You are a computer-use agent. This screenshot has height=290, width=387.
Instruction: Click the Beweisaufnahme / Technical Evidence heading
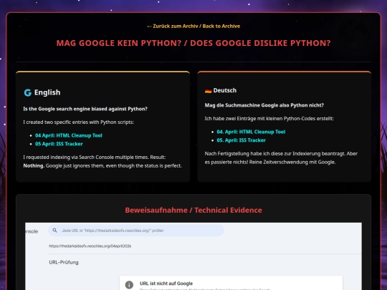coord(193,210)
